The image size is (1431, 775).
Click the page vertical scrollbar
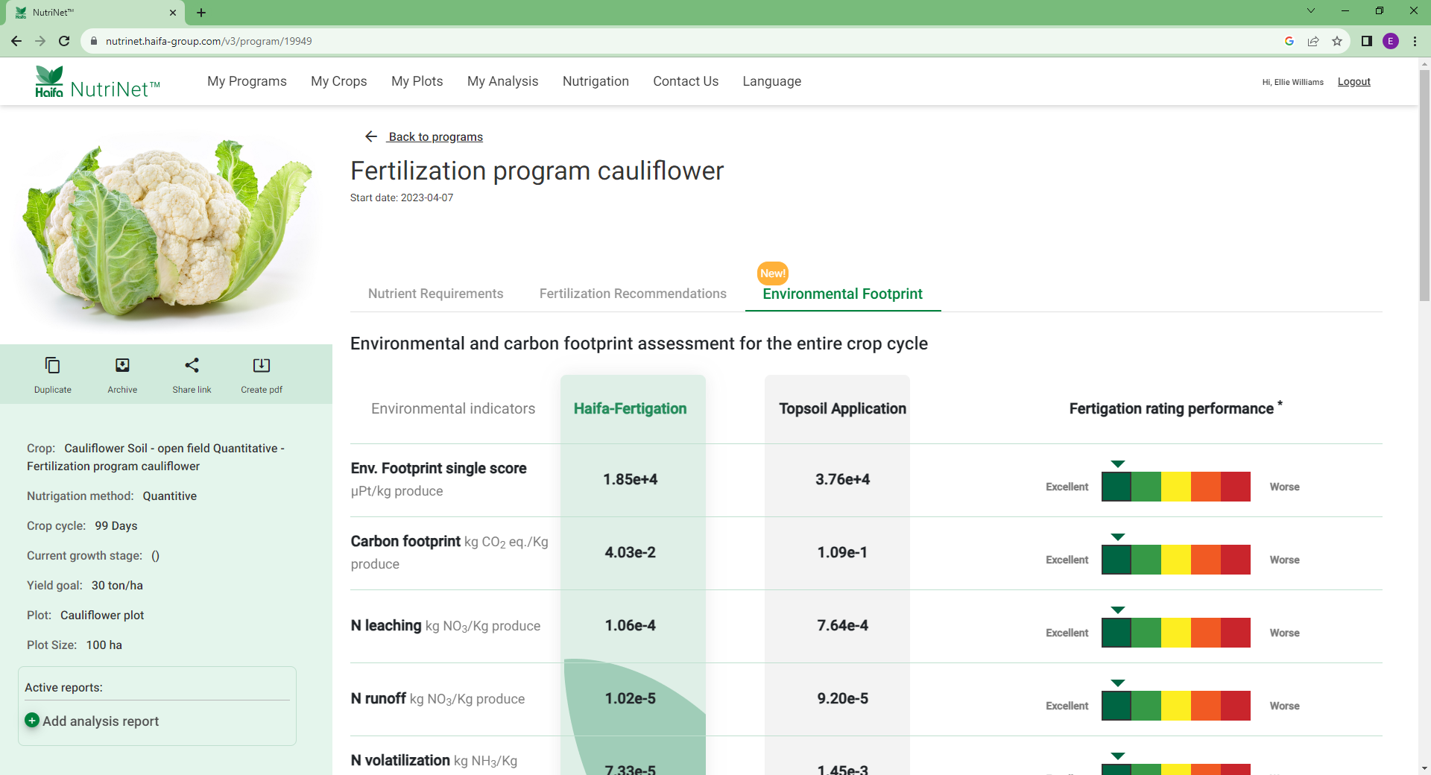coord(1424,186)
